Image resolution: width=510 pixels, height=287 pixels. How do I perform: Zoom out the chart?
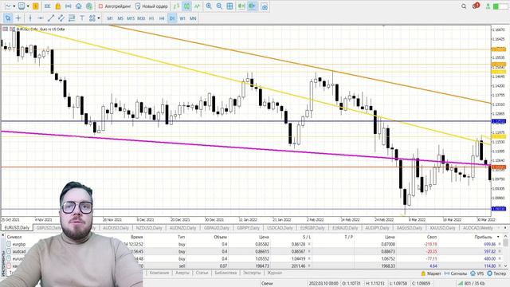click(219, 6)
